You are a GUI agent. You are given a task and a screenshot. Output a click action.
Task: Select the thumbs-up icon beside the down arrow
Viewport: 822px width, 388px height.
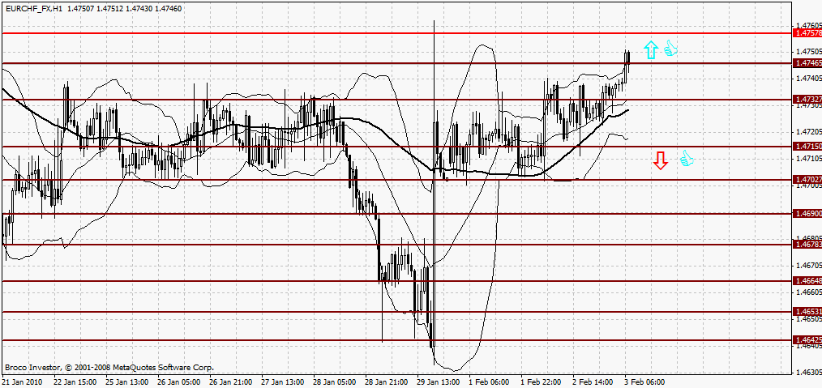point(687,159)
